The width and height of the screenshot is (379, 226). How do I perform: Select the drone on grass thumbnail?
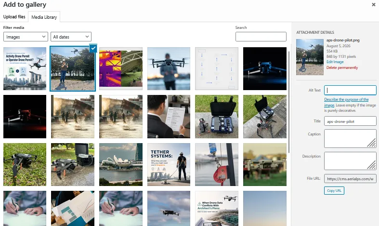(x=25, y=164)
